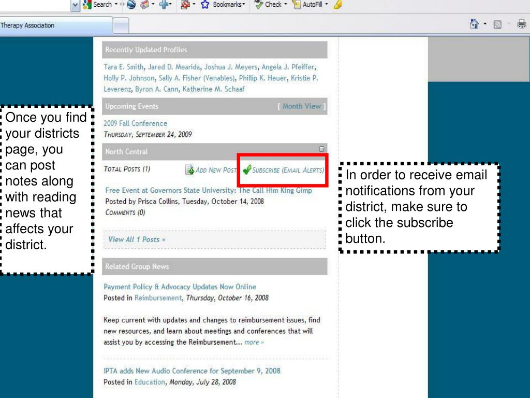The width and height of the screenshot is (530, 398).
Task: Click the yellow highlighter icon
Action: (337, 4)
